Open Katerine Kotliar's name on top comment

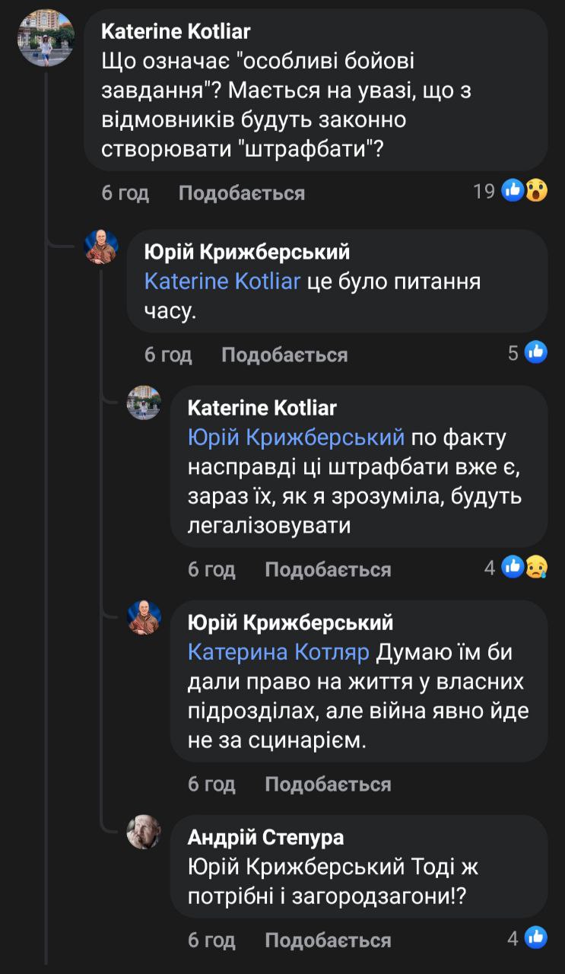pos(176,31)
